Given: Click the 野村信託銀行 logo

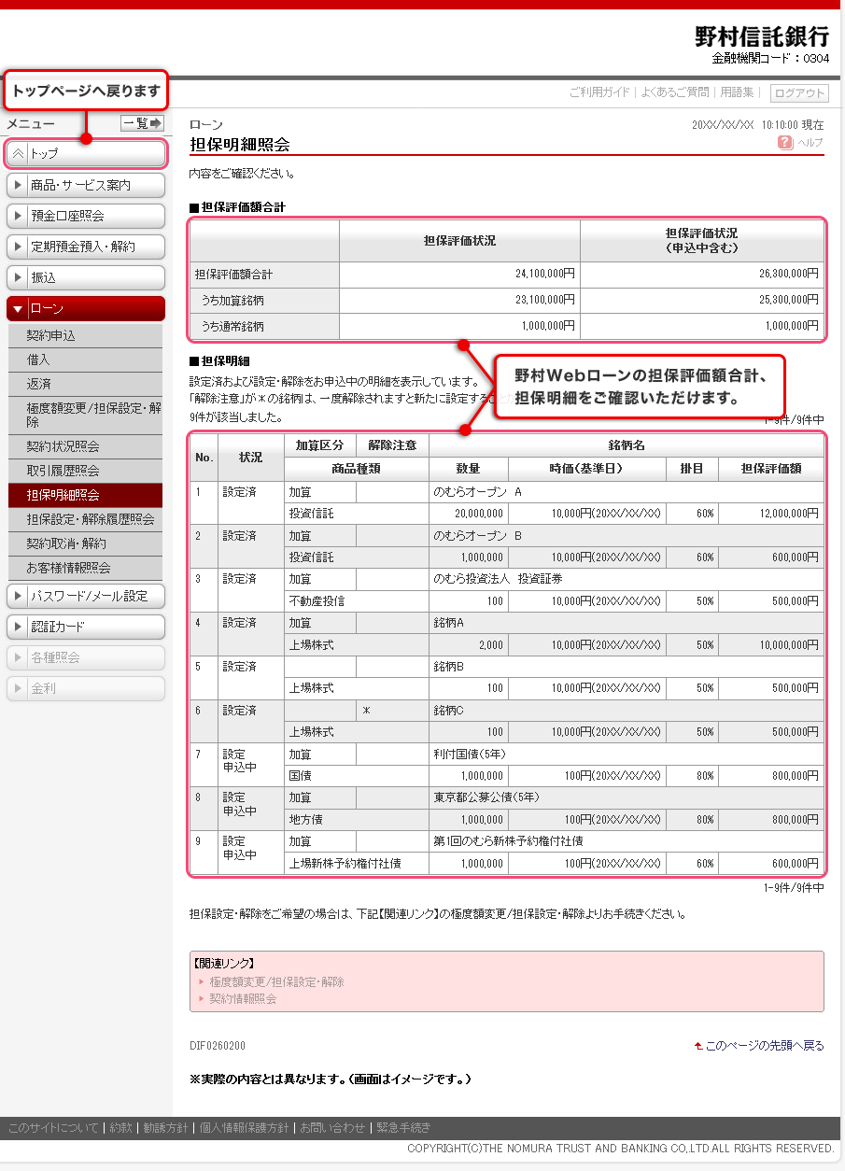Looking at the screenshot, I should tap(762, 36).
